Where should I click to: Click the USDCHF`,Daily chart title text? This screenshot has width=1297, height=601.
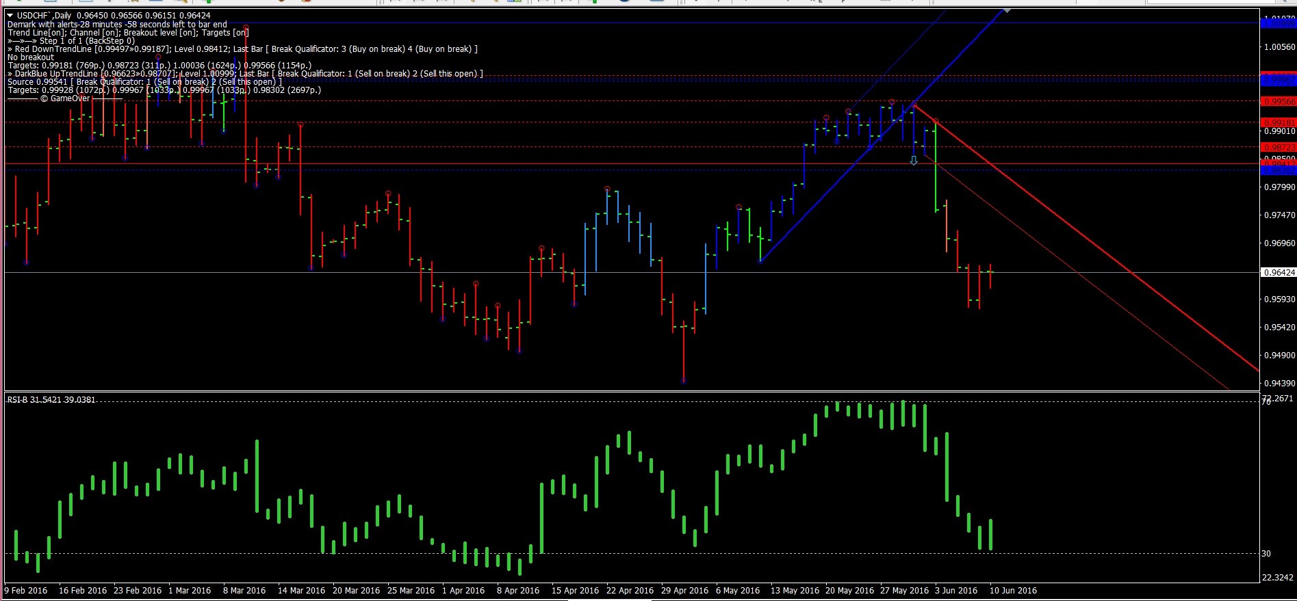(x=44, y=15)
